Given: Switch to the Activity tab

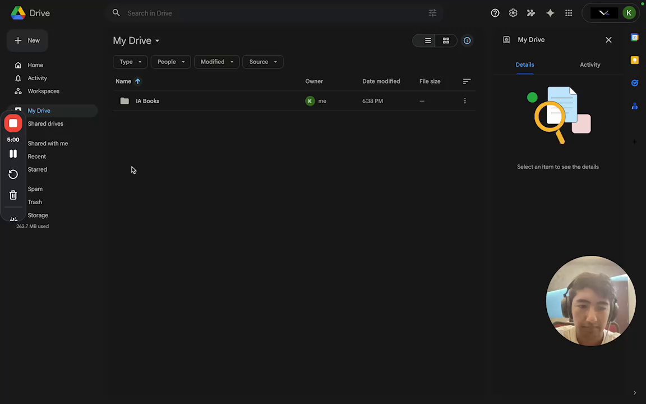Looking at the screenshot, I should 590,65.
